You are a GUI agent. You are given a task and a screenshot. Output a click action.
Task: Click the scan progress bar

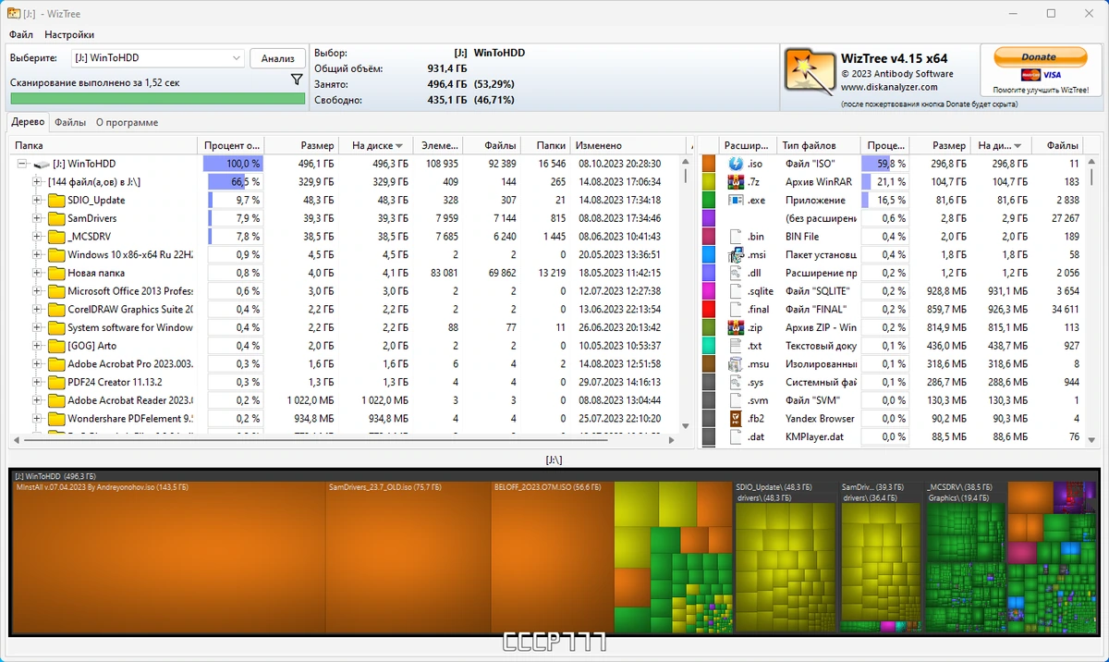[157, 98]
